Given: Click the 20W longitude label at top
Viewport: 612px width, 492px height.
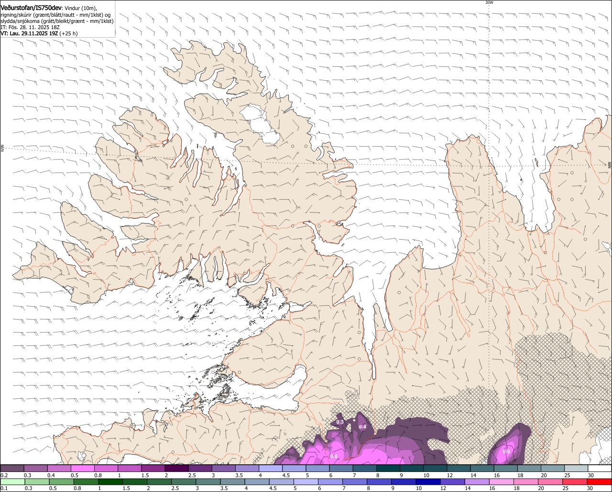Looking at the screenshot, I should [x=489, y=2].
